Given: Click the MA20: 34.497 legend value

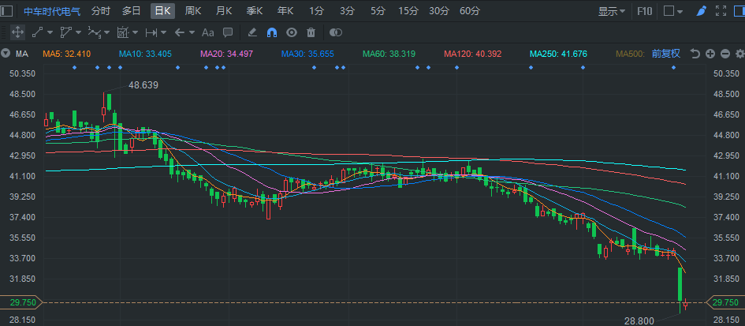Looking at the screenshot, I should coord(226,54).
